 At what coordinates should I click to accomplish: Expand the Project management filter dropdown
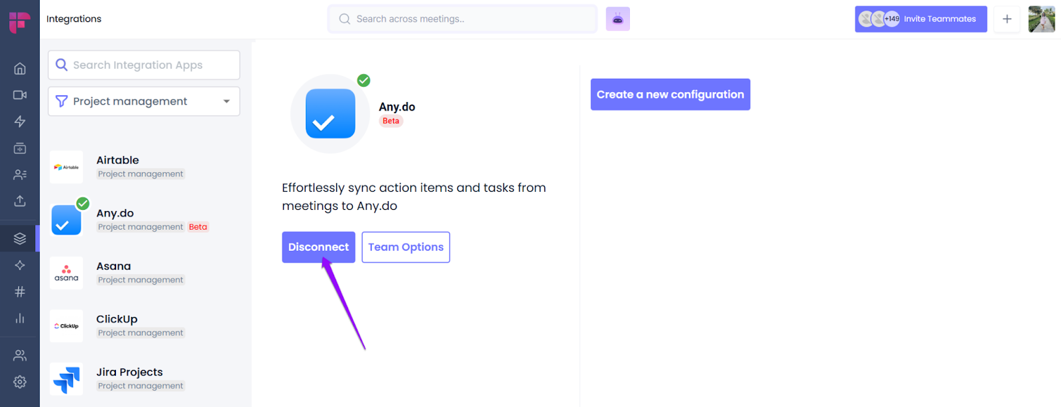[x=144, y=101]
